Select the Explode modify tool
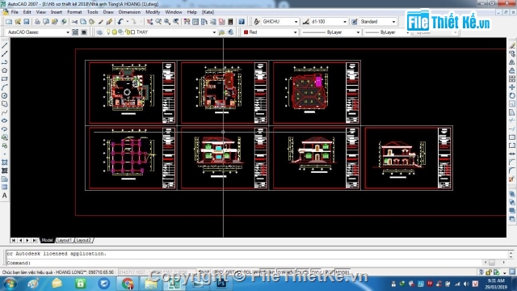 point(512,179)
